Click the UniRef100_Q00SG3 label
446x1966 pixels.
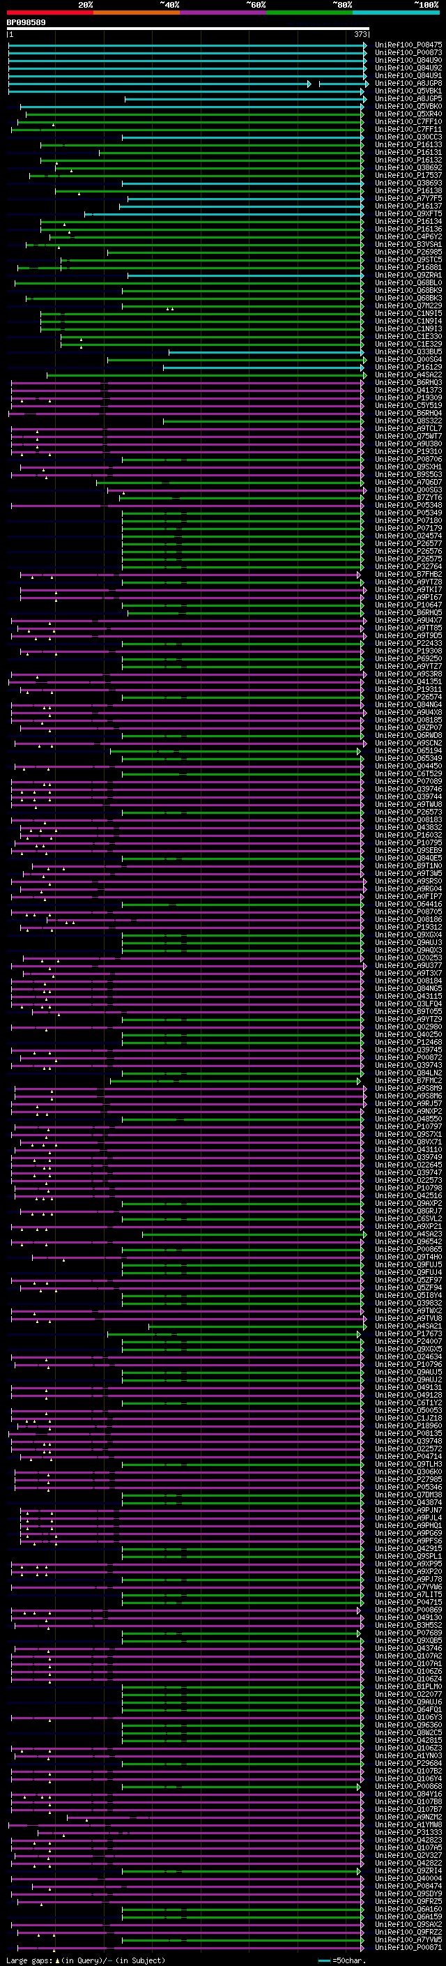click(x=408, y=490)
